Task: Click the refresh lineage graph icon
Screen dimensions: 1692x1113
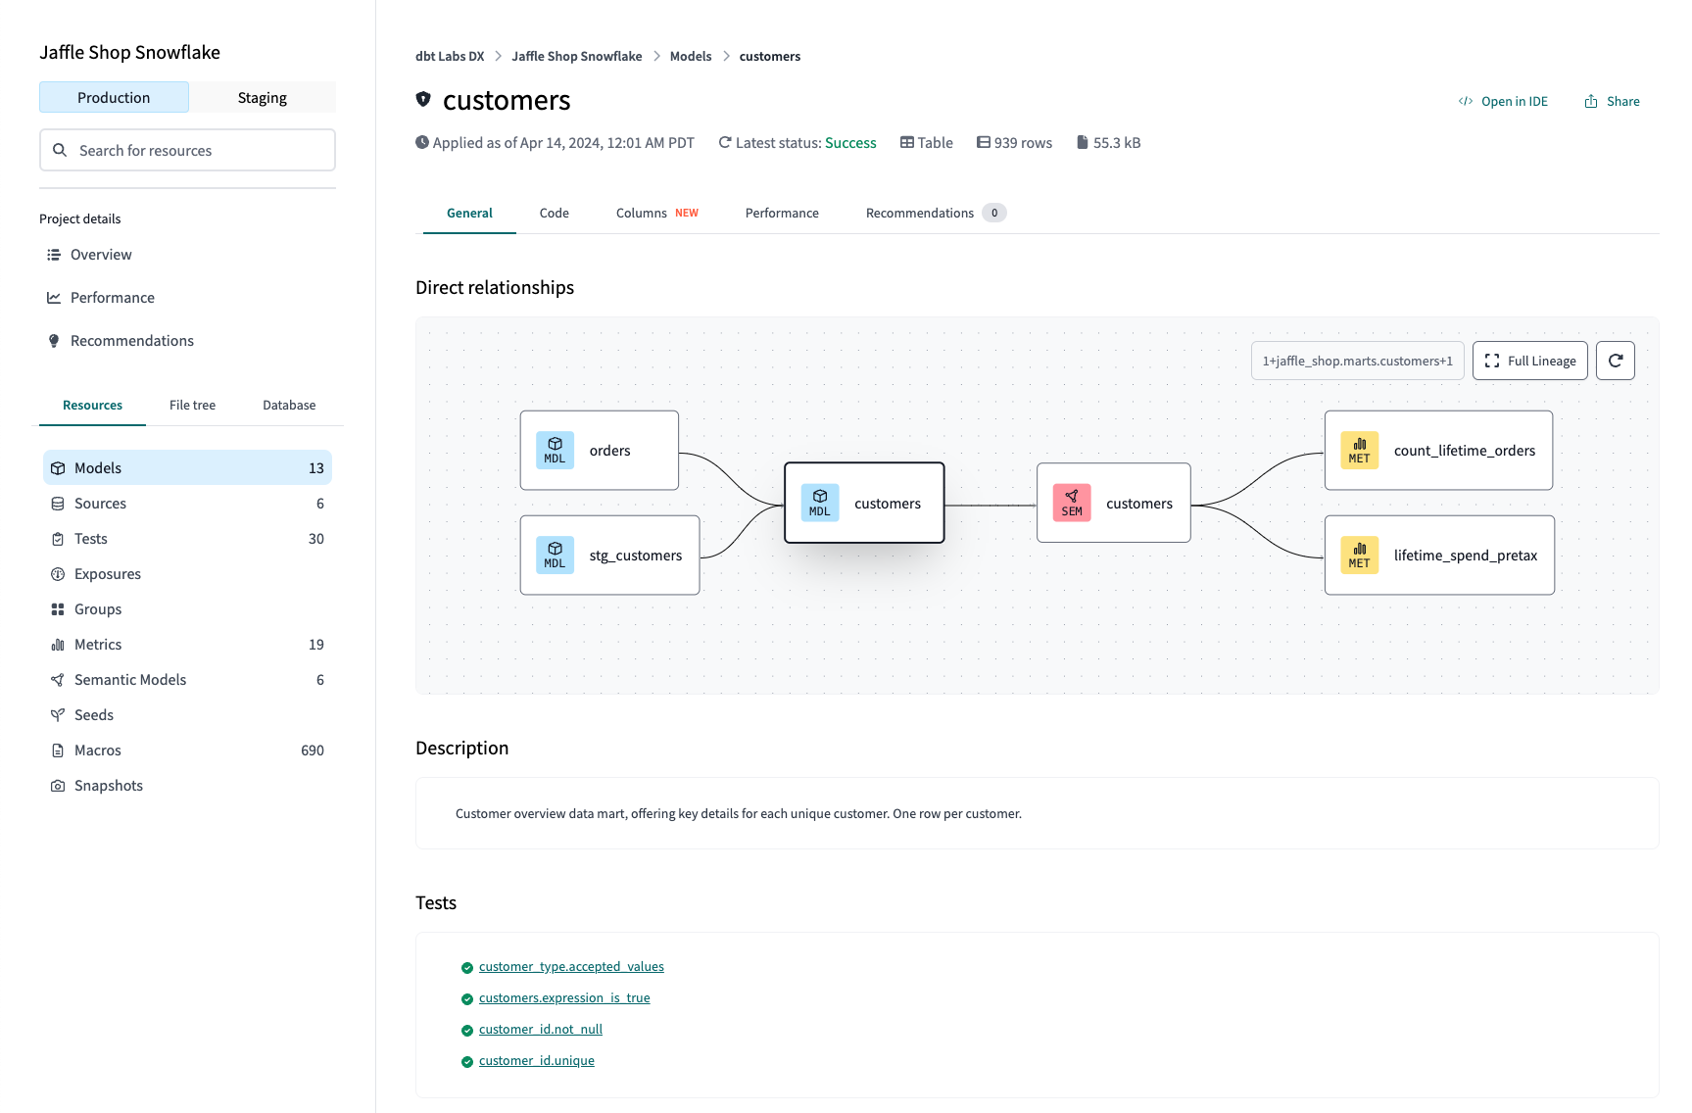Action: (1615, 361)
